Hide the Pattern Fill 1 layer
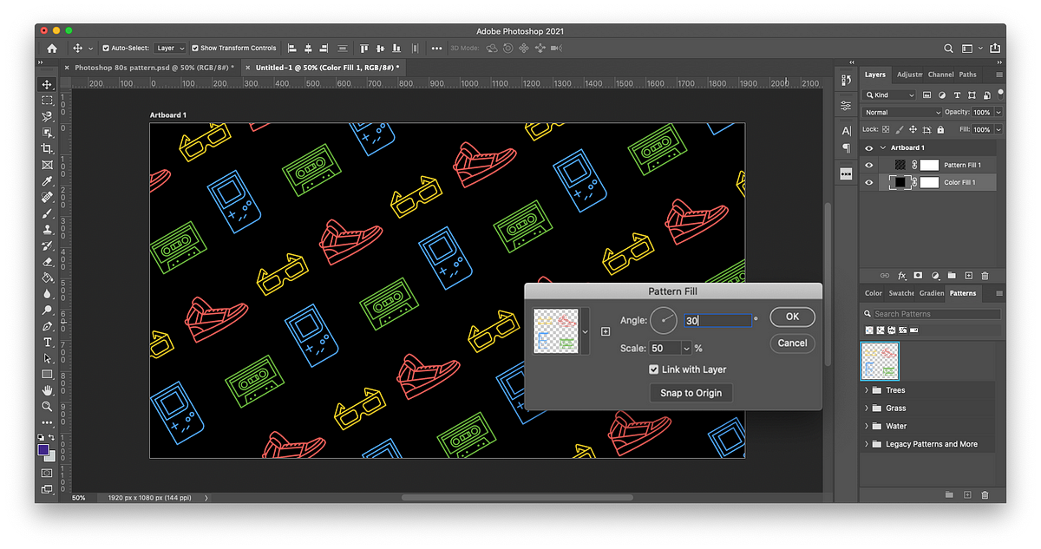The width and height of the screenshot is (1041, 549). pyautogui.click(x=869, y=165)
